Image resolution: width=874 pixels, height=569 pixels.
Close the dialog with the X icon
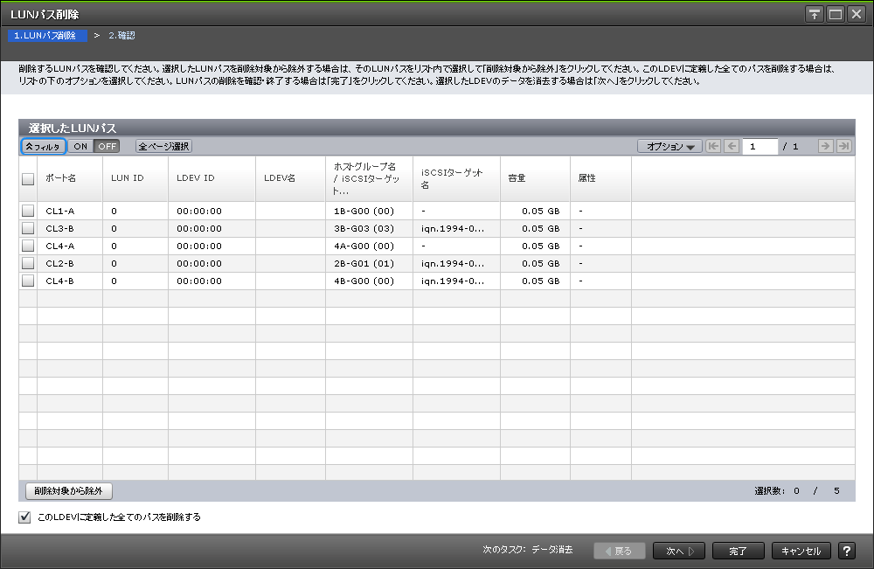tap(855, 14)
